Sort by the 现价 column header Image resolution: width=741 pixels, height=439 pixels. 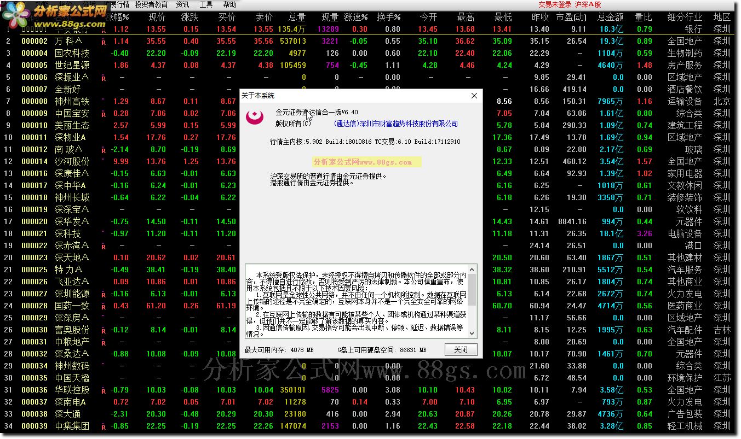[x=157, y=17]
